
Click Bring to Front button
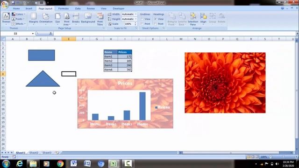[172, 19]
